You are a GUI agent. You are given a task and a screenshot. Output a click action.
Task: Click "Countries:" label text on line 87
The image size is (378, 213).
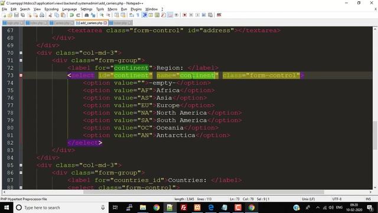pos(187,180)
